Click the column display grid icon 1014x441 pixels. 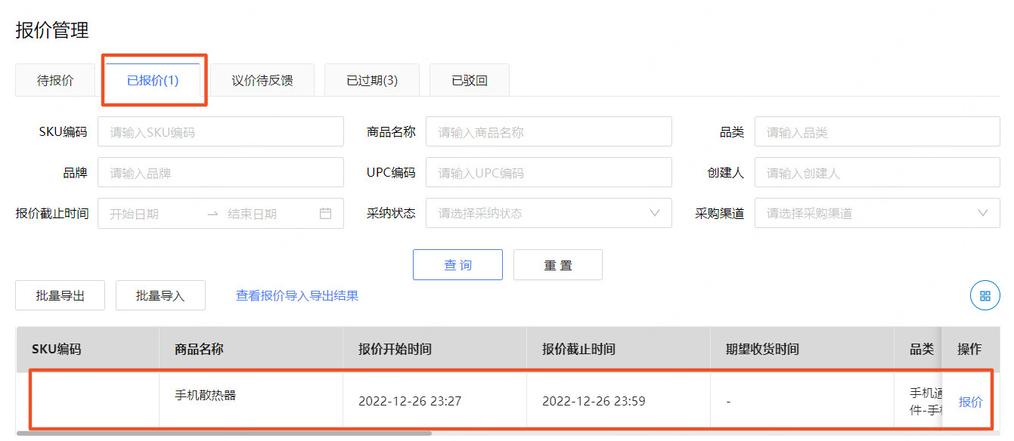coord(985,295)
